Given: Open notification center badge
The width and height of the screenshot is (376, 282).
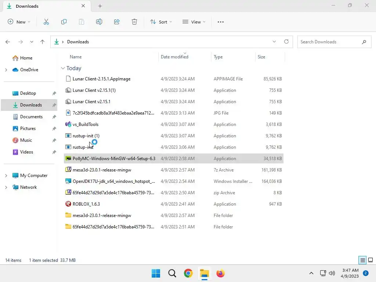Looking at the screenshot, I should 366,273.
